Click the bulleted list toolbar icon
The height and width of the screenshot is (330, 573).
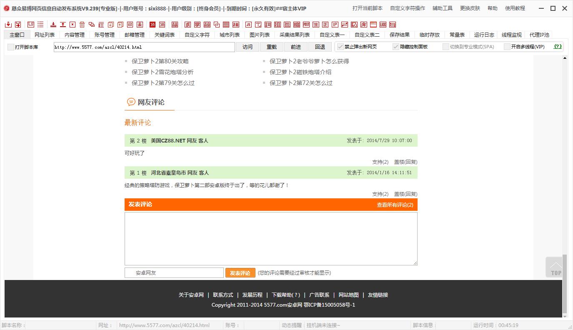[40, 25]
